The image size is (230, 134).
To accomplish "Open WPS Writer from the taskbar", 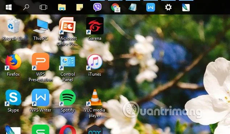I will (x=151, y=7).
